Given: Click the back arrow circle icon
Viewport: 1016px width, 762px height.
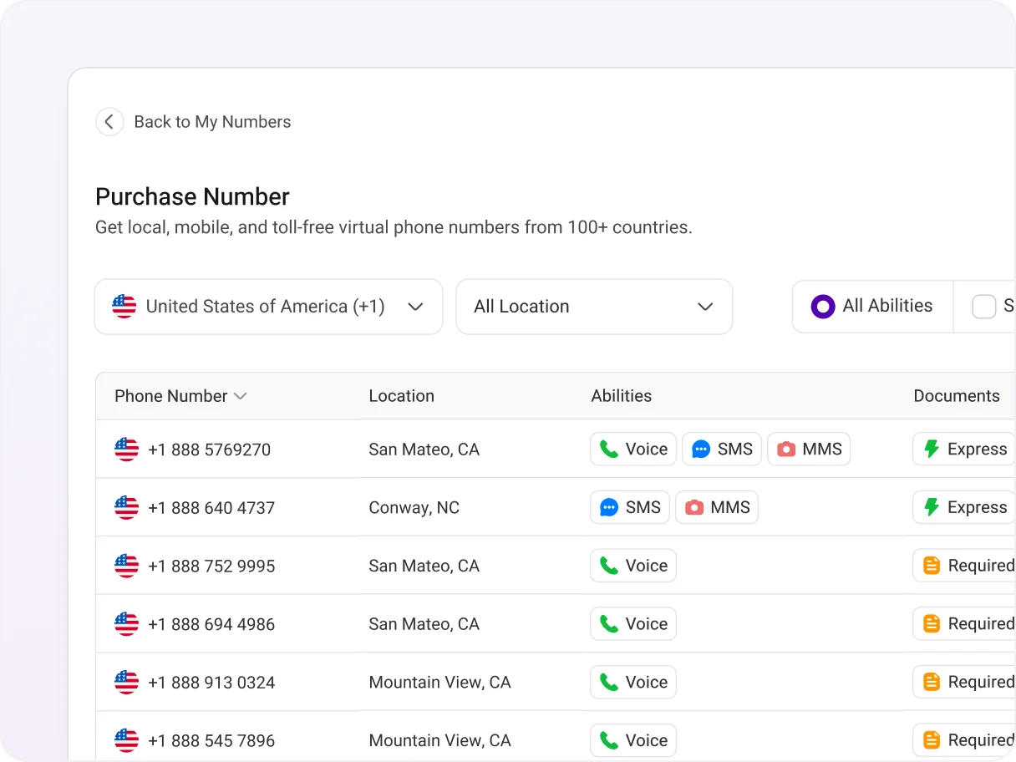Looking at the screenshot, I should pos(109,122).
